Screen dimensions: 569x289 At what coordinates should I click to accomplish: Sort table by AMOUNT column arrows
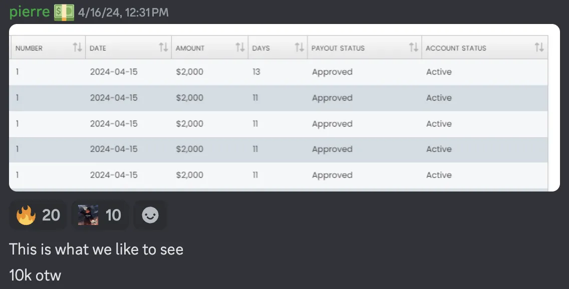[x=240, y=47]
